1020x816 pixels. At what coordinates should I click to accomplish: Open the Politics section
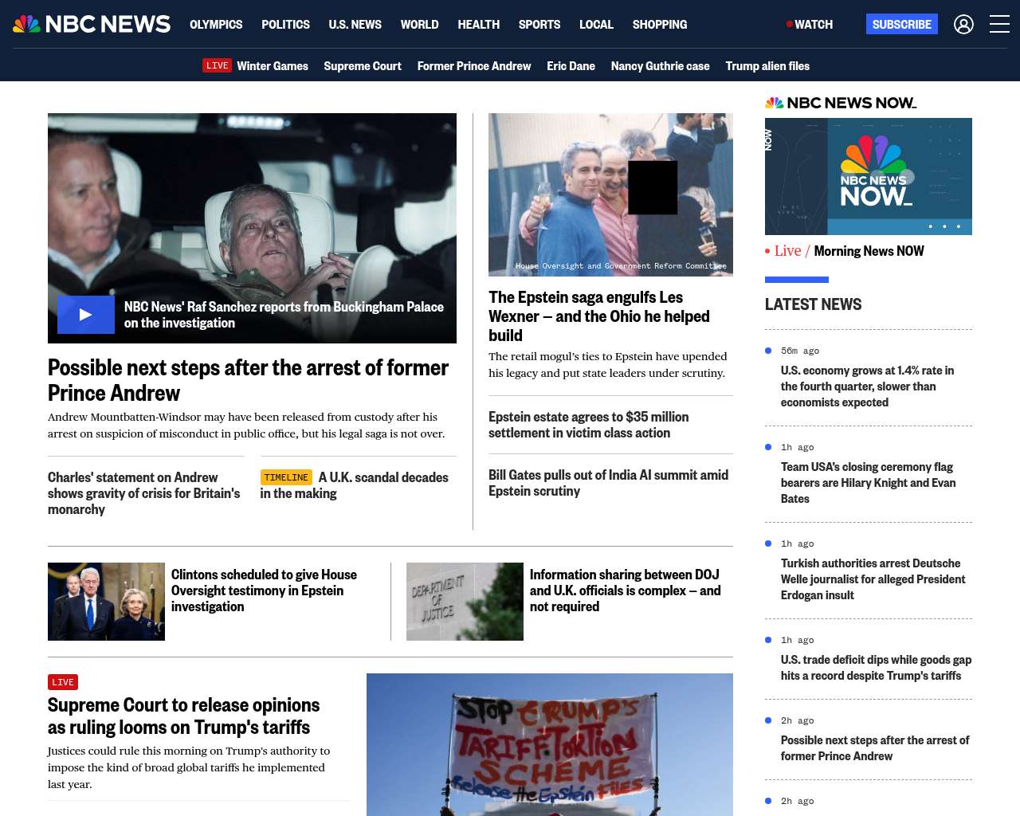(x=285, y=25)
